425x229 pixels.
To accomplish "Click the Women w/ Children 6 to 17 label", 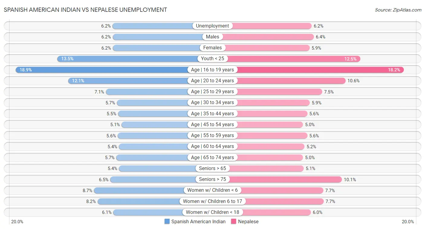I will tap(212, 201).
